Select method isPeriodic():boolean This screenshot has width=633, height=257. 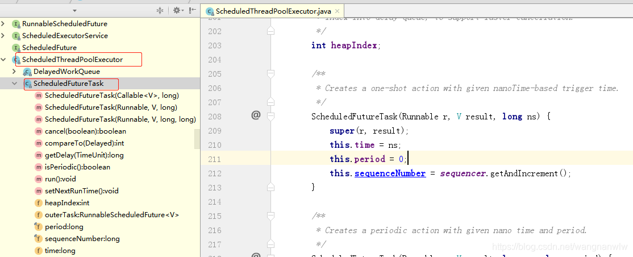click(77, 167)
